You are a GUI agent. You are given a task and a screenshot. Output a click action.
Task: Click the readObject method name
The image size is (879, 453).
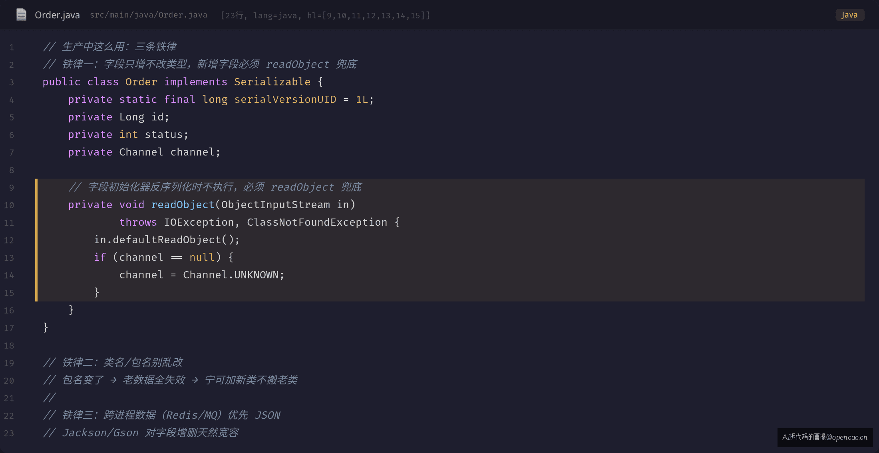(x=183, y=205)
